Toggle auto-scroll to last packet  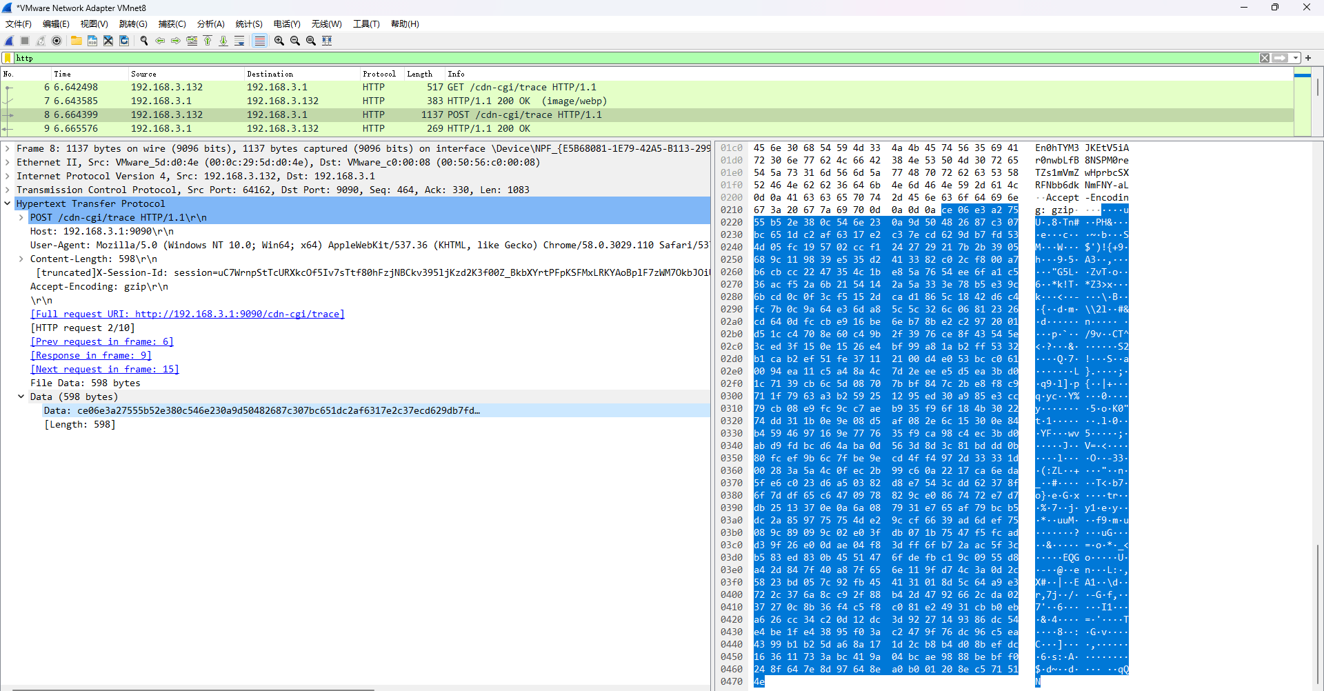[239, 41]
